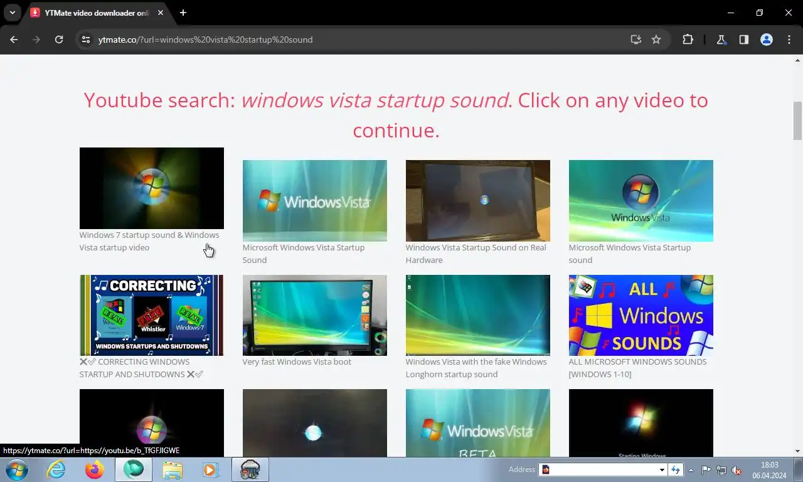Bookmark this page with the star
This screenshot has width=803, height=482.
[656, 40]
